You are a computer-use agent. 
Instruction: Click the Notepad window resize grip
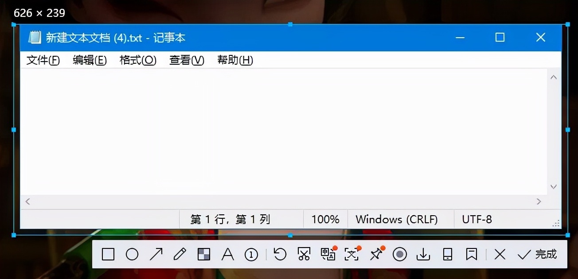[x=556, y=224]
